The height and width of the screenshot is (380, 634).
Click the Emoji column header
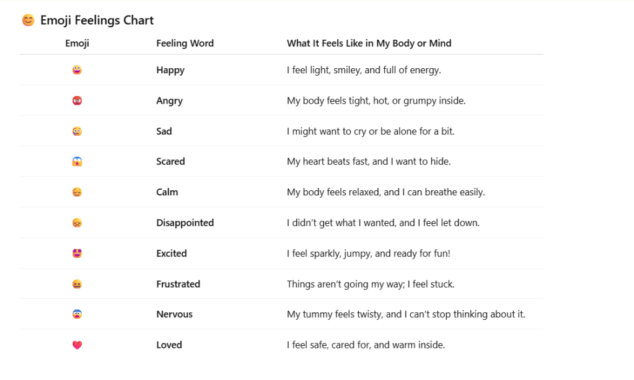77,43
